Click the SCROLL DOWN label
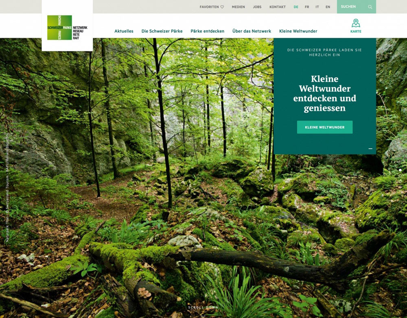 click(203, 307)
